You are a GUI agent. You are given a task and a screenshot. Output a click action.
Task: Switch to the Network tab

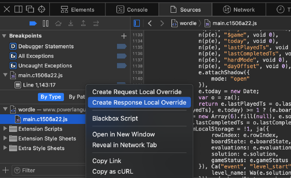point(239,10)
